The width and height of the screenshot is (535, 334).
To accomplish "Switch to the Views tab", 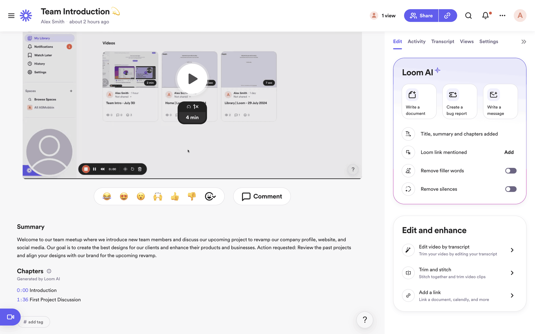I will [467, 41].
